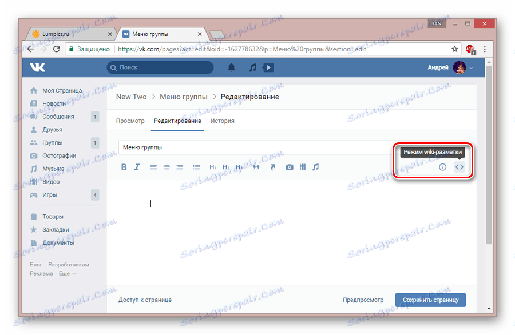Click the VK logo in the header
Screen dimensions: 515x335
(x=37, y=67)
